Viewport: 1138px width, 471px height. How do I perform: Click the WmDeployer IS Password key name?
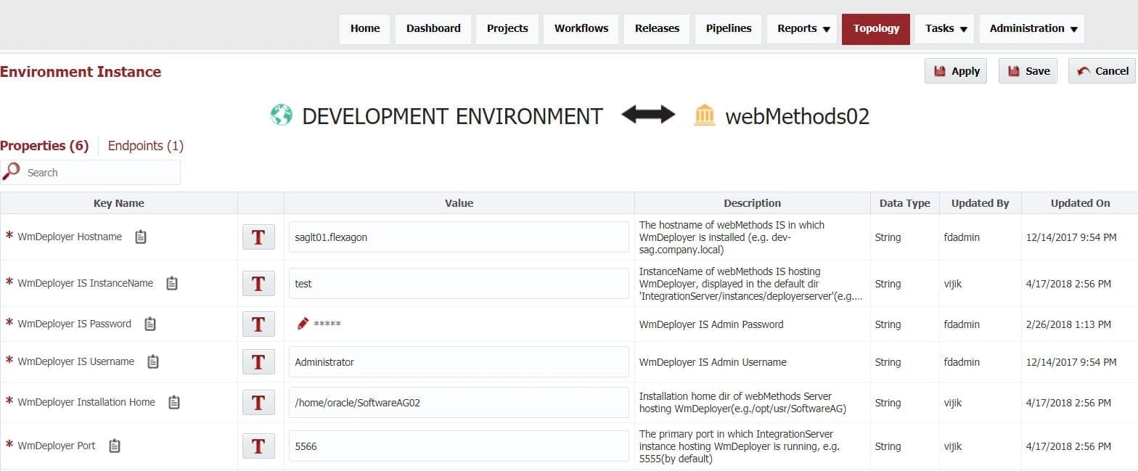pyautogui.click(x=75, y=324)
